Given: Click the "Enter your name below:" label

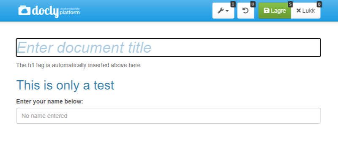Looking at the screenshot, I should (49, 101).
